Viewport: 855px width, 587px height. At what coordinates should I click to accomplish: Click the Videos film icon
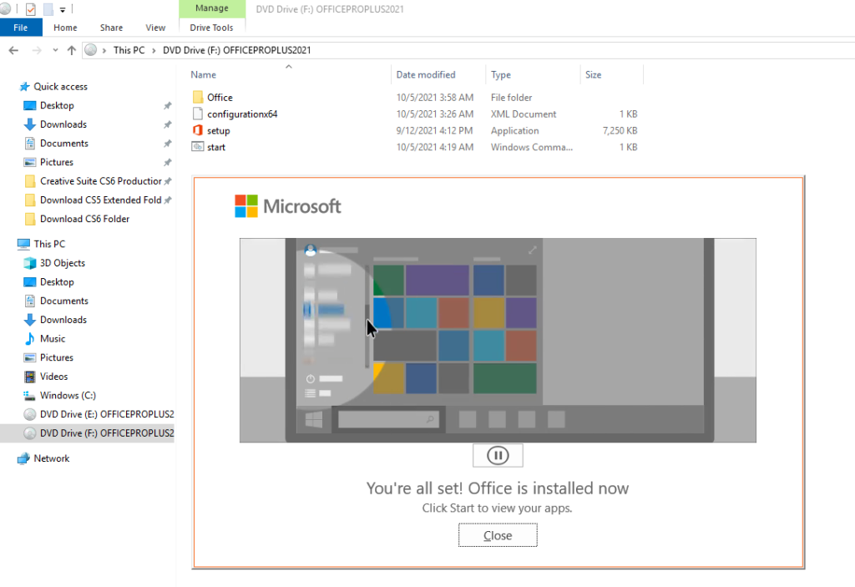[30, 377]
